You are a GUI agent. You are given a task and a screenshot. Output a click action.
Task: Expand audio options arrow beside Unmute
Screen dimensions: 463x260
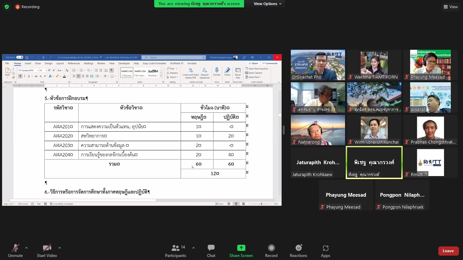(26, 248)
